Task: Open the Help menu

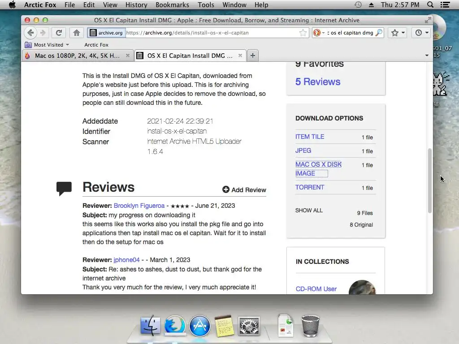Action: pos(261,5)
